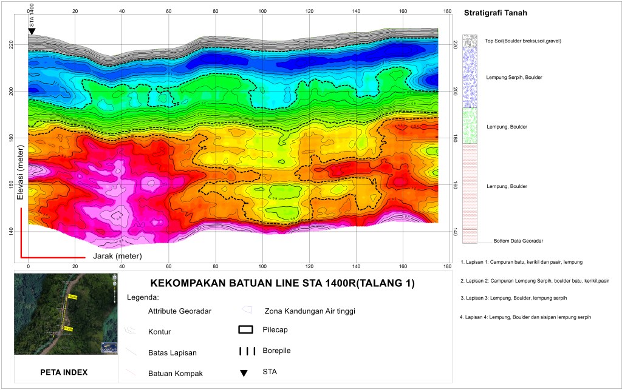622x390 pixels.
Task: Select the Attribute Georadar legend symbol
Action: coord(131,311)
